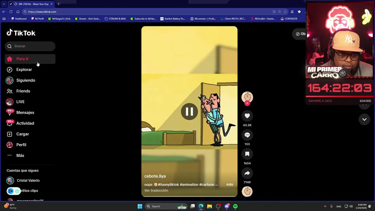Open Actividad notifications
The height and width of the screenshot is (211, 375).
tap(25, 123)
